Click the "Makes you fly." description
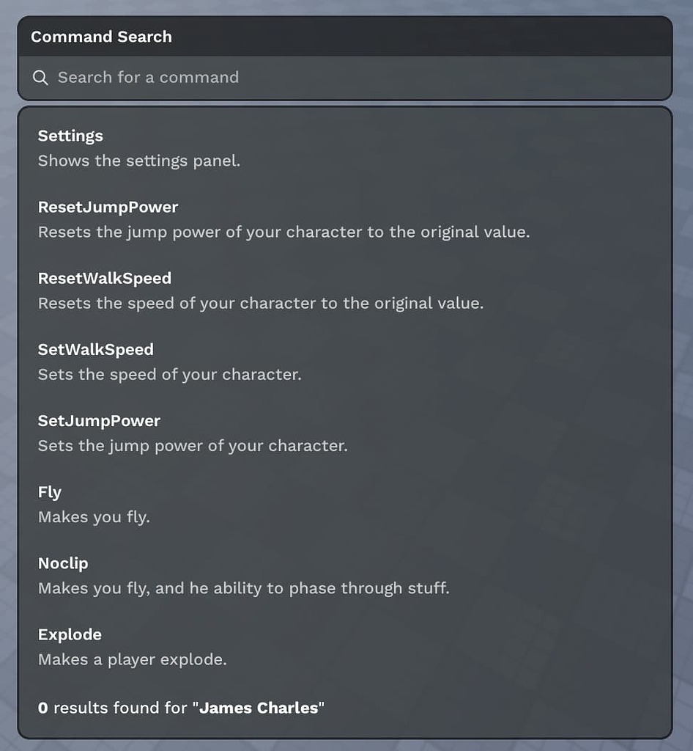 (94, 517)
